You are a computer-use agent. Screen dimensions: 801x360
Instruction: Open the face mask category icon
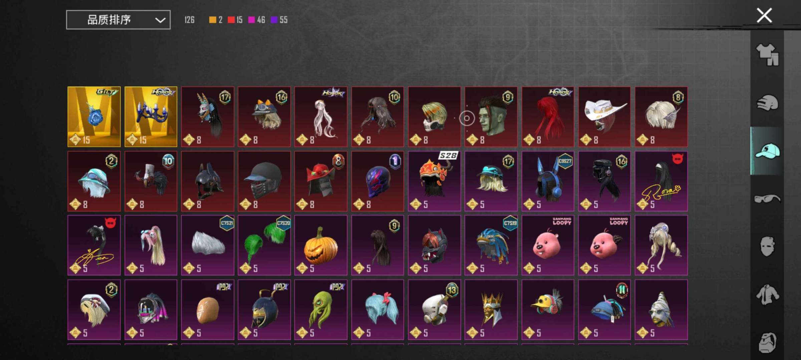pos(767,246)
